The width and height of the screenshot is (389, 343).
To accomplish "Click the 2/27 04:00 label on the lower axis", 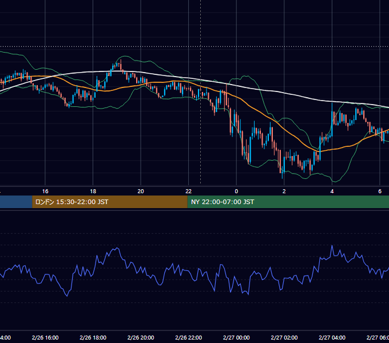I will click(x=332, y=337).
